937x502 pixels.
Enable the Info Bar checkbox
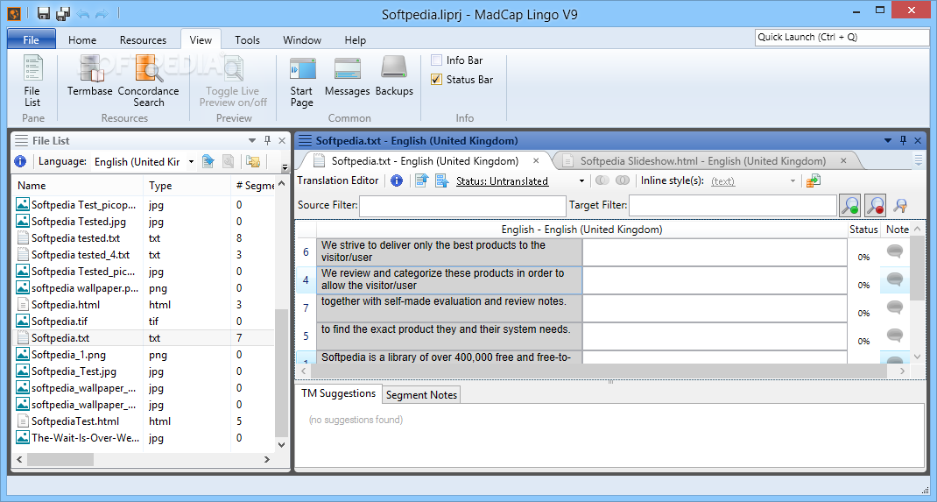pyautogui.click(x=437, y=60)
